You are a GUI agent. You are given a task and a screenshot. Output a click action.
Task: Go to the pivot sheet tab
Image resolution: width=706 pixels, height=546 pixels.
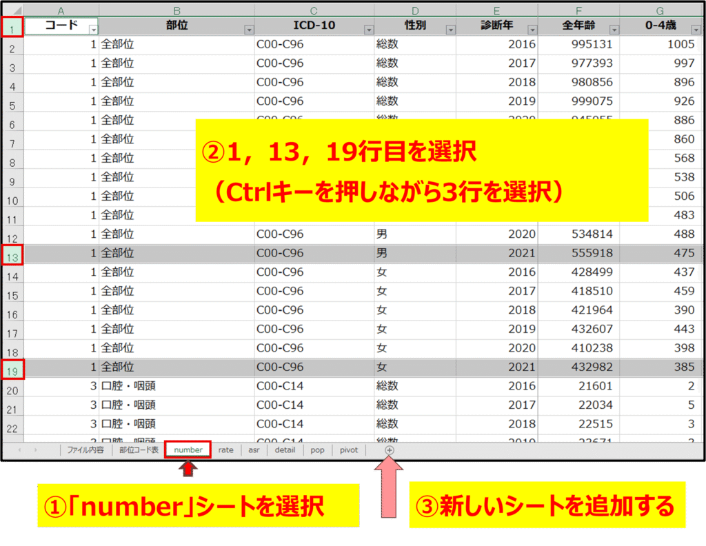click(349, 450)
